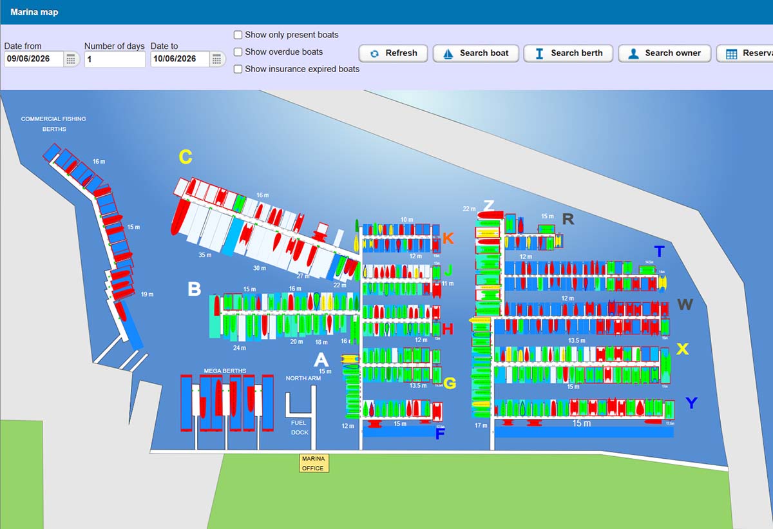Click the refresh arrows icon
This screenshot has height=529, width=773.
click(x=374, y=53)
